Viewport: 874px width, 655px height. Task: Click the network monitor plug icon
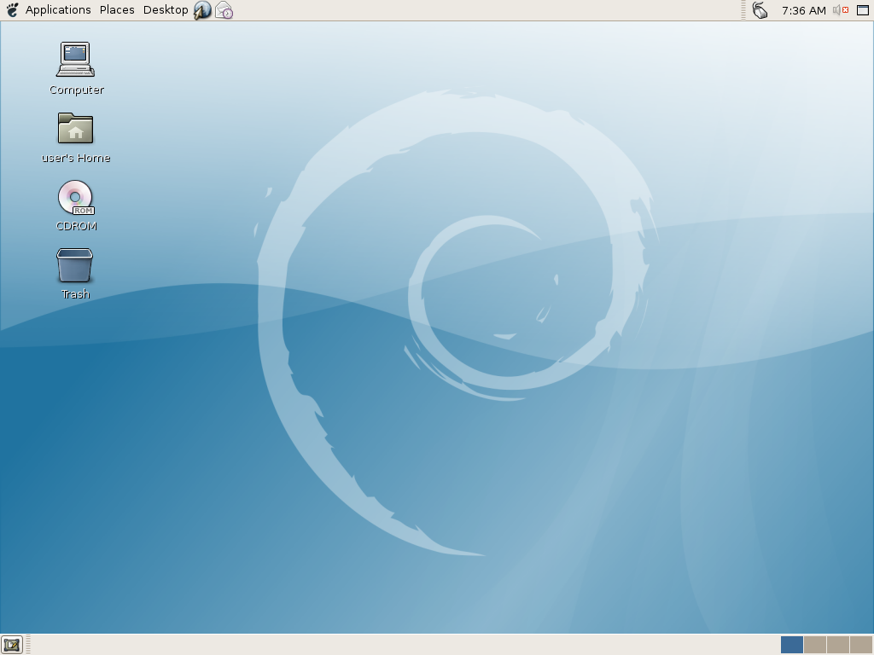coord(760,10)
